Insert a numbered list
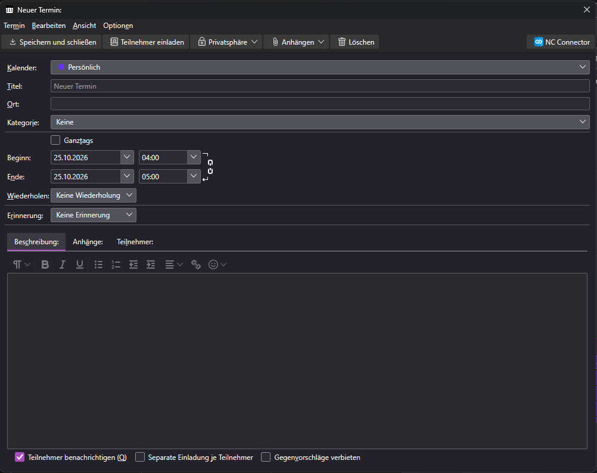 pyautogui.click(x=116, y=264)
